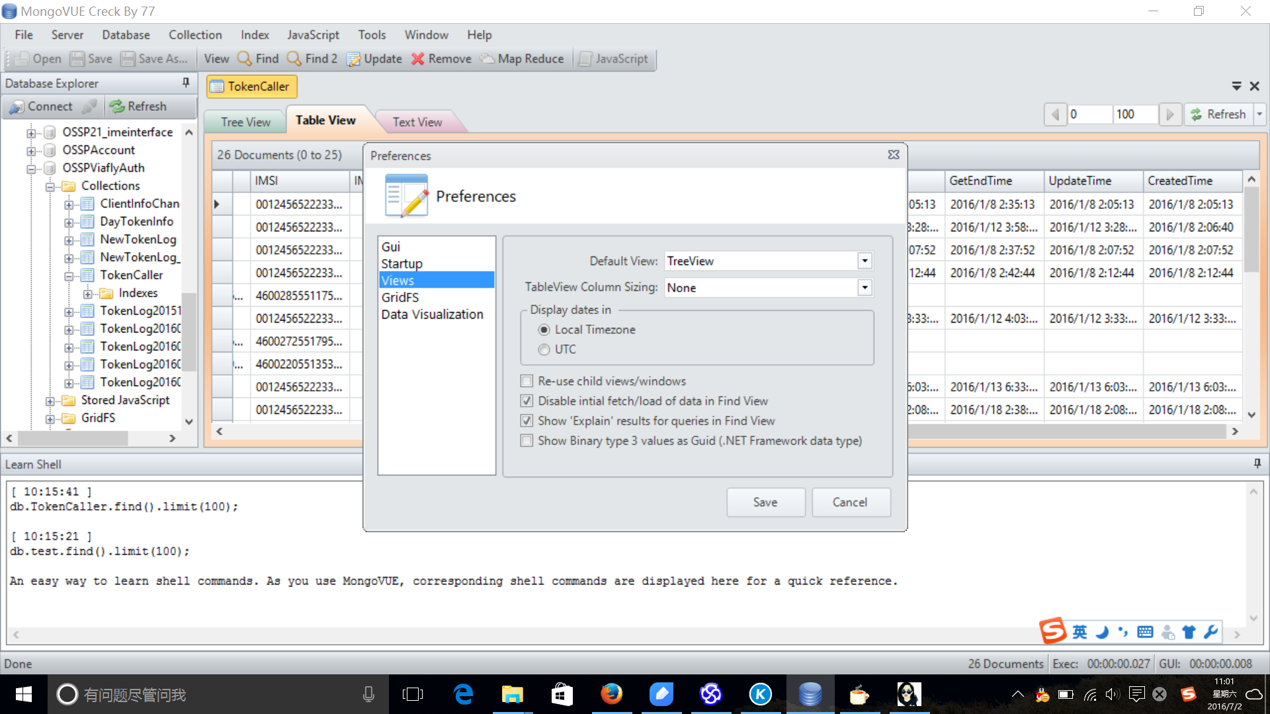
Task: Switch to the Text View tab
Action: pos(417,122)
